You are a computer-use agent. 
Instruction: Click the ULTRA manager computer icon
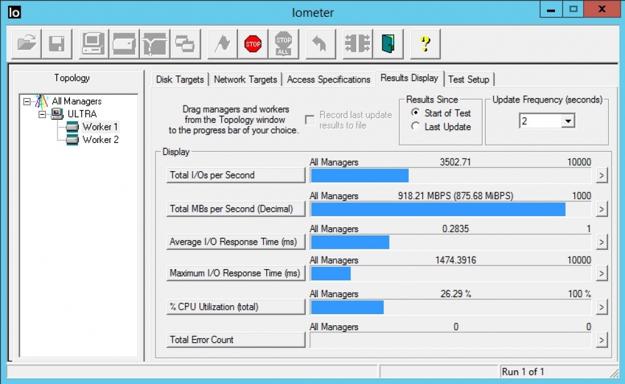57,114
